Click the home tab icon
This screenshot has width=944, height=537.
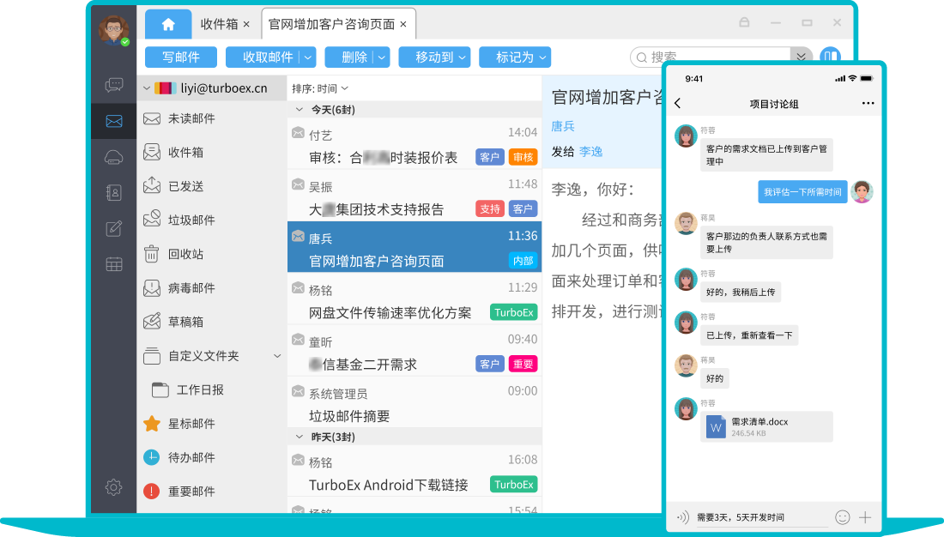pos(168,24)
